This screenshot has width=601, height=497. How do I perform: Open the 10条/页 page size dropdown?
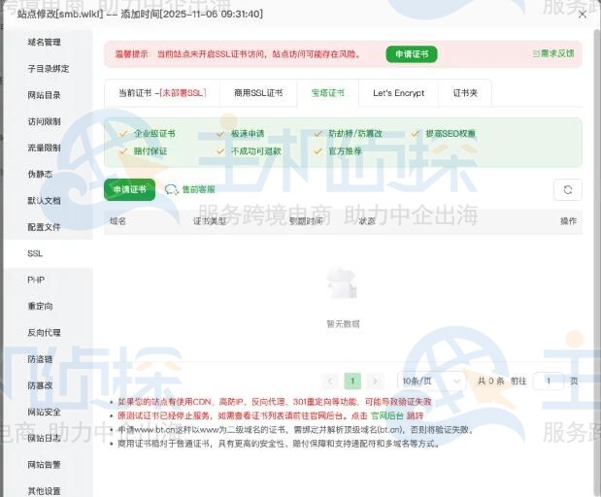pyautogui.click(x=432, y=381)
